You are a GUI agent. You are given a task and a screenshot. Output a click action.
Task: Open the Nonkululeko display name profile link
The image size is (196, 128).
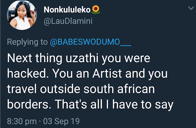[67, 10]
